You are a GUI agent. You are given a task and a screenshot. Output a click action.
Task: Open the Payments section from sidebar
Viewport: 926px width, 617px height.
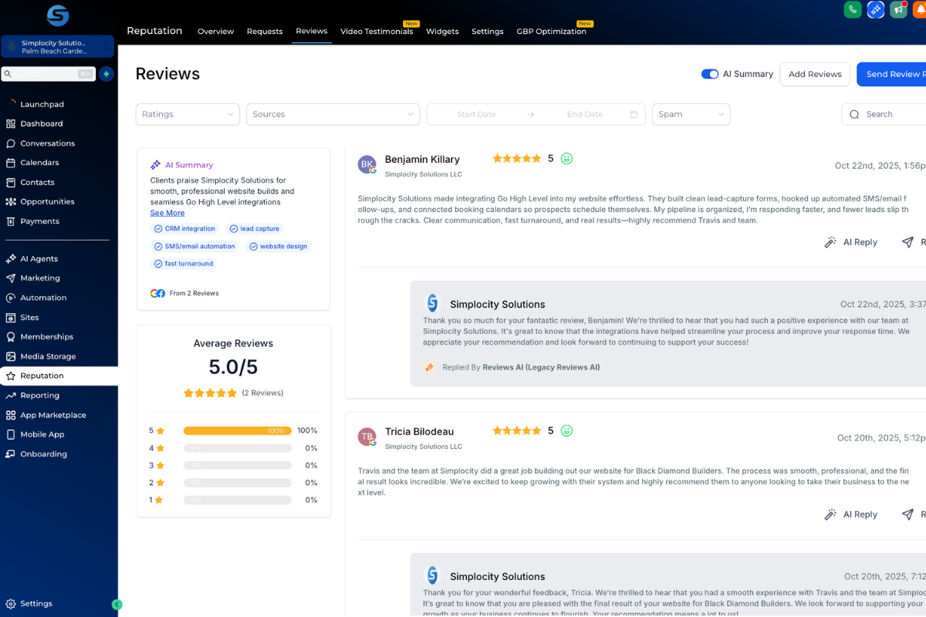(42, 221)
